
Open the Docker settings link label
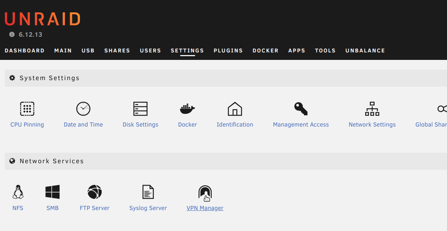tap(187, 125)
